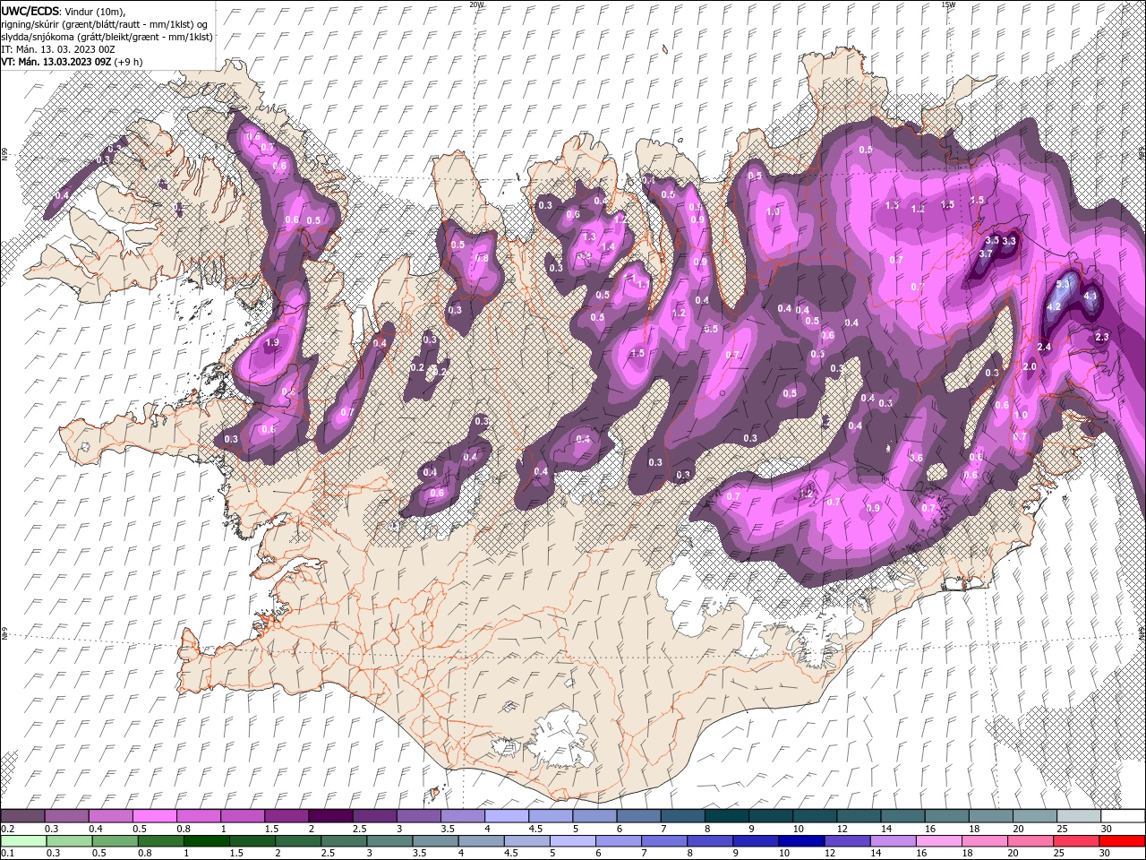Click the lower legend swatch labeled 12
This screenshot has width=1146, height=860.
848,841
